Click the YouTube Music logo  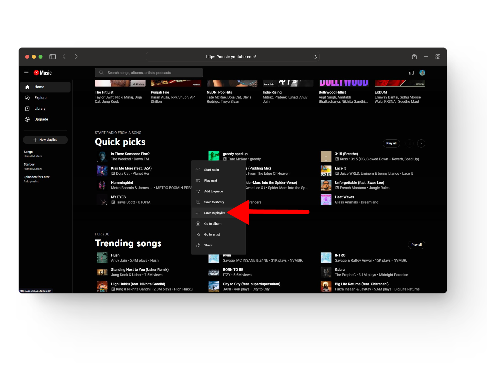(x=43, y=73)
